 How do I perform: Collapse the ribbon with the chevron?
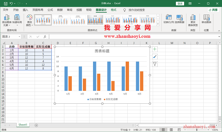point(219,31)
